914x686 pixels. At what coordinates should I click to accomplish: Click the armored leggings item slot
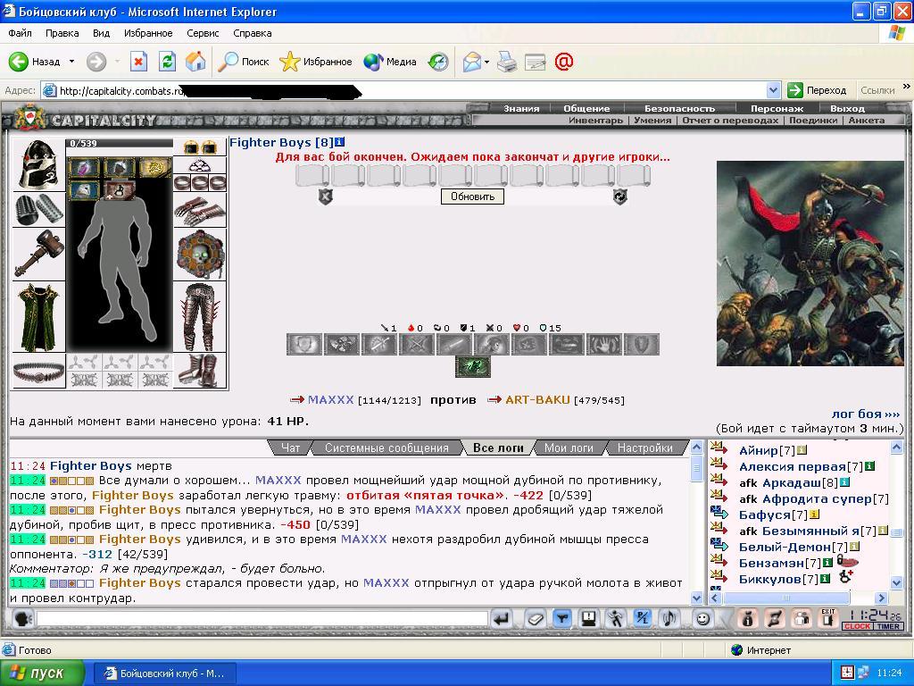[x=200, y=317]
